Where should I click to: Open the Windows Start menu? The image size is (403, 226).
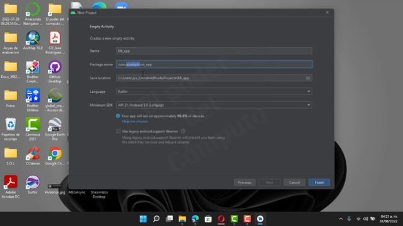(x=143, y=219)
